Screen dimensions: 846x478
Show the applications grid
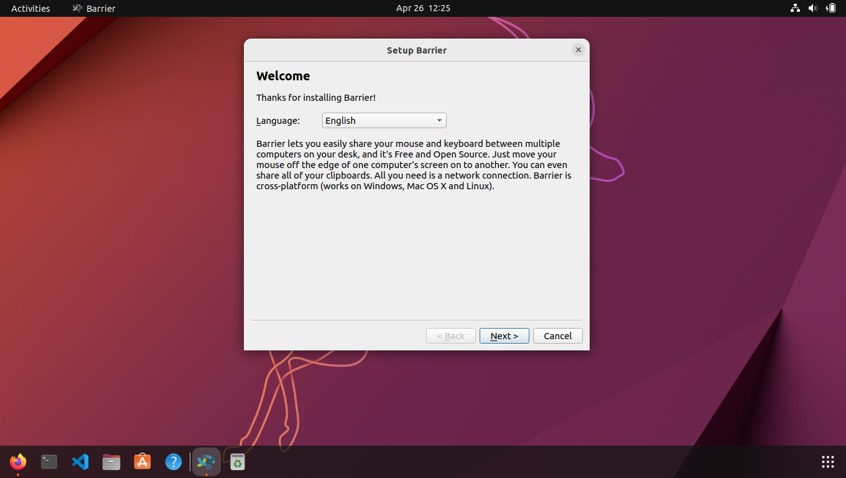click(827, 462)
